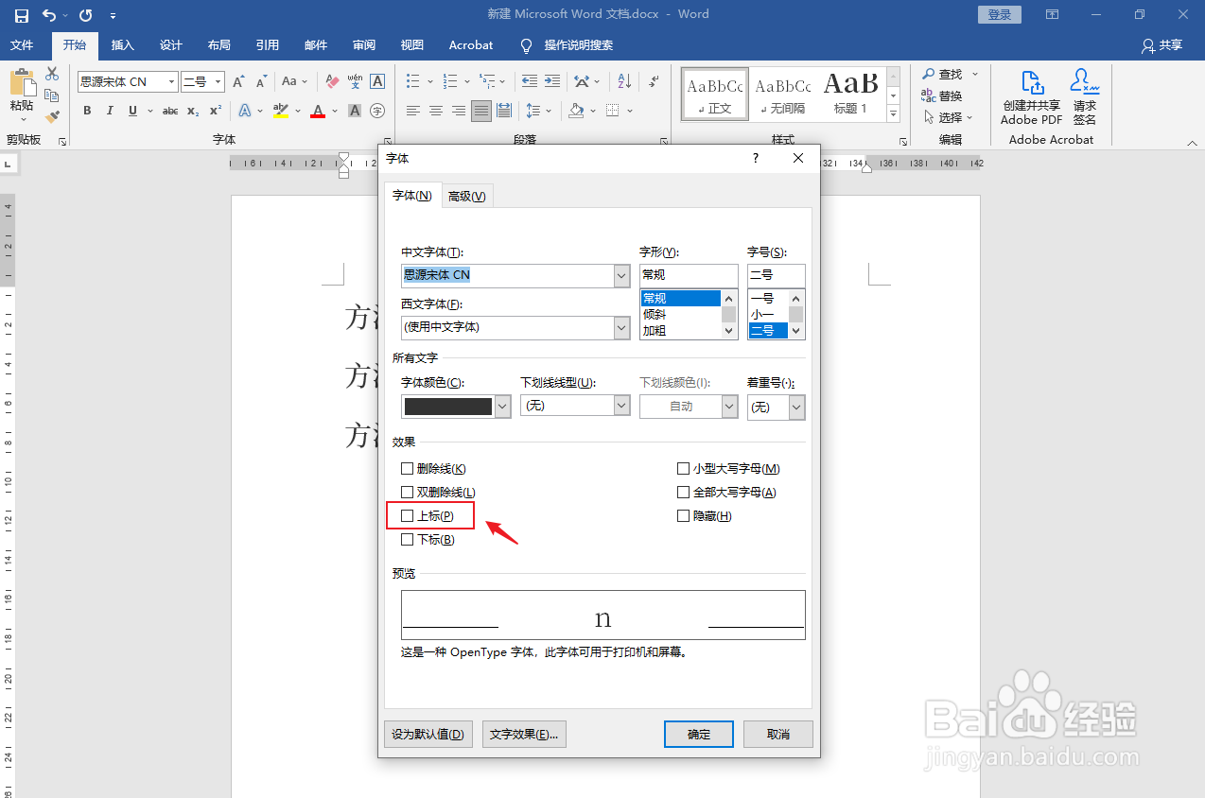This screenshot has width=1205, height=798.
Task: Enable the 小型大写字母 small caps checkbox
Action: tap(684, 468)
